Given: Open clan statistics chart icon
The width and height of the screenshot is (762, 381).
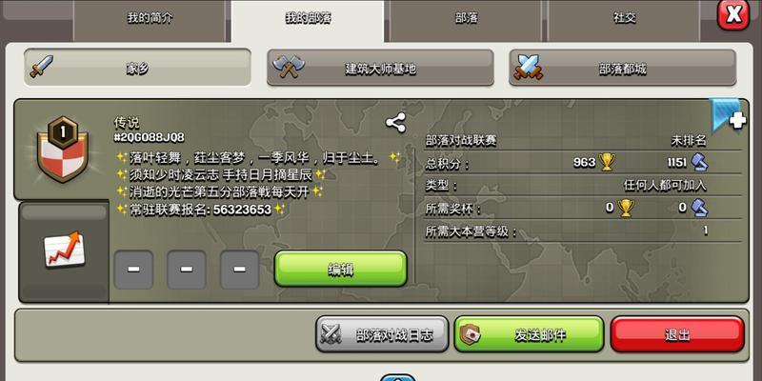Looking at the screenshot, I should click(64, 250).
